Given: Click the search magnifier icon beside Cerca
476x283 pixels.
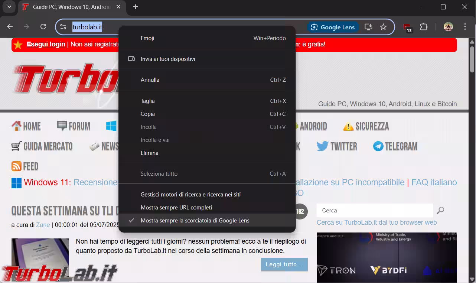Looking at the screenshot, I should coord(440,211).
